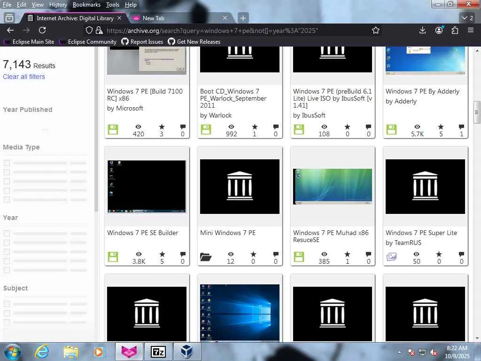Open the hamburger application menu
The height and width of the screenshot is (361, 481).
[x=470, y=30]
